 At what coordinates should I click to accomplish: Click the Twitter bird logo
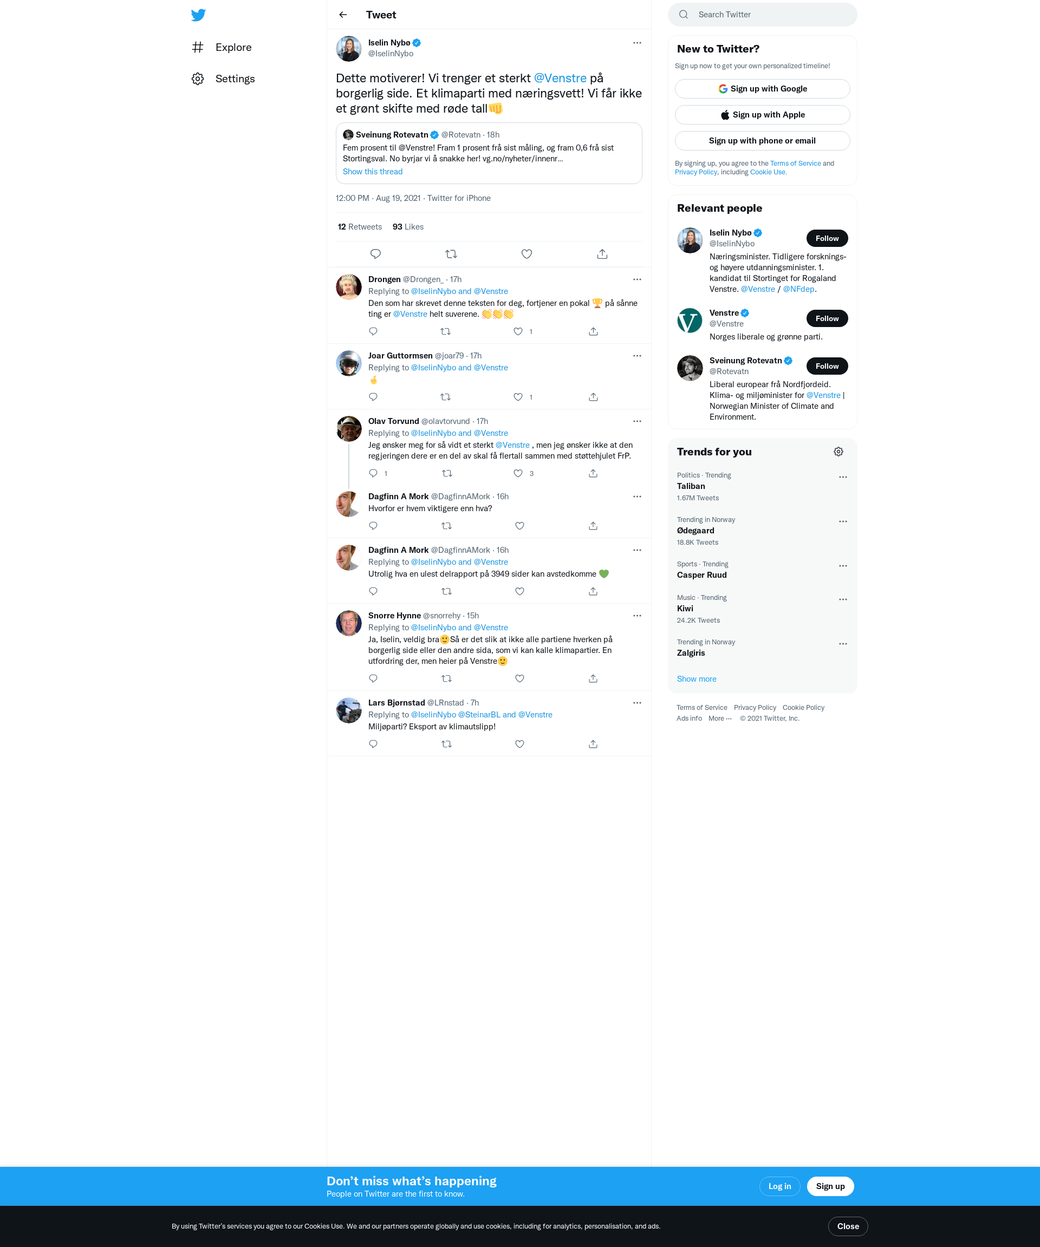point(198,15)
